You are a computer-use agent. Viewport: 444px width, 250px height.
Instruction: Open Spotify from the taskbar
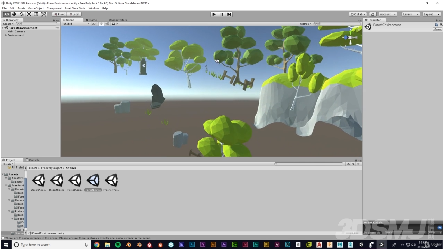pos(118,245)
